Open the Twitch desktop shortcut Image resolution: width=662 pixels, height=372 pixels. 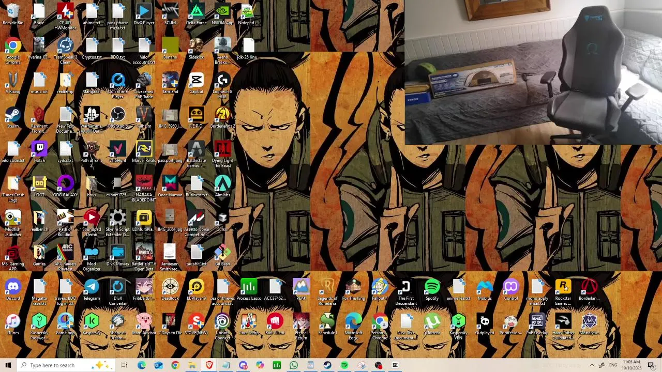pyautogui.click(x=39, y=152)
